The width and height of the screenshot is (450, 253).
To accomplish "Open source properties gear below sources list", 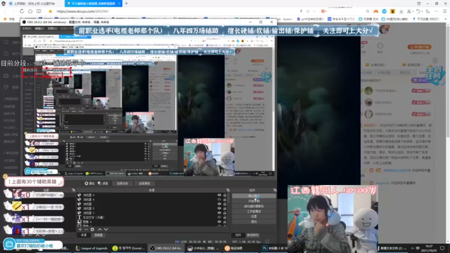I will click(x=92, y=229).
